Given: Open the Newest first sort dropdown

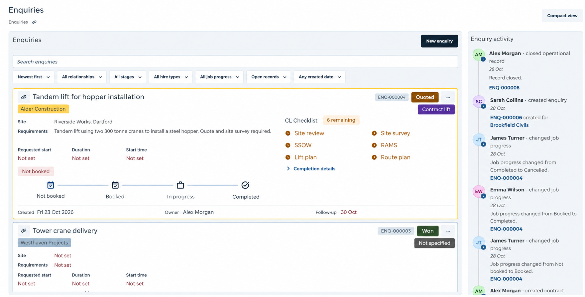Looking at the screenshot, I should [34, 77].
